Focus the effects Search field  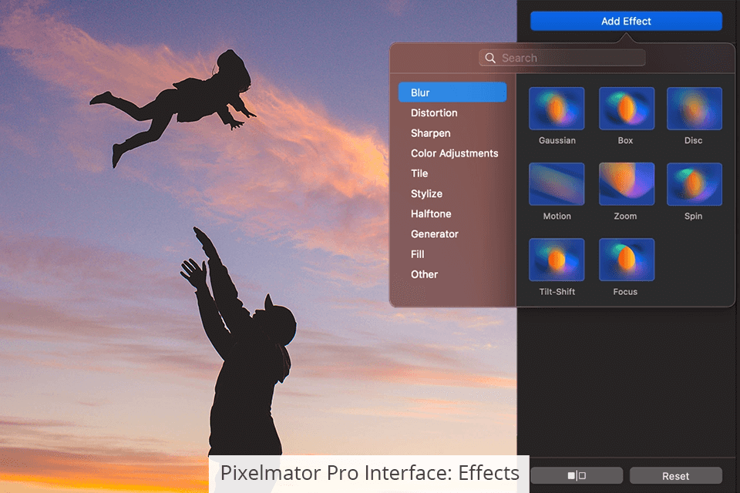point(562,58)
